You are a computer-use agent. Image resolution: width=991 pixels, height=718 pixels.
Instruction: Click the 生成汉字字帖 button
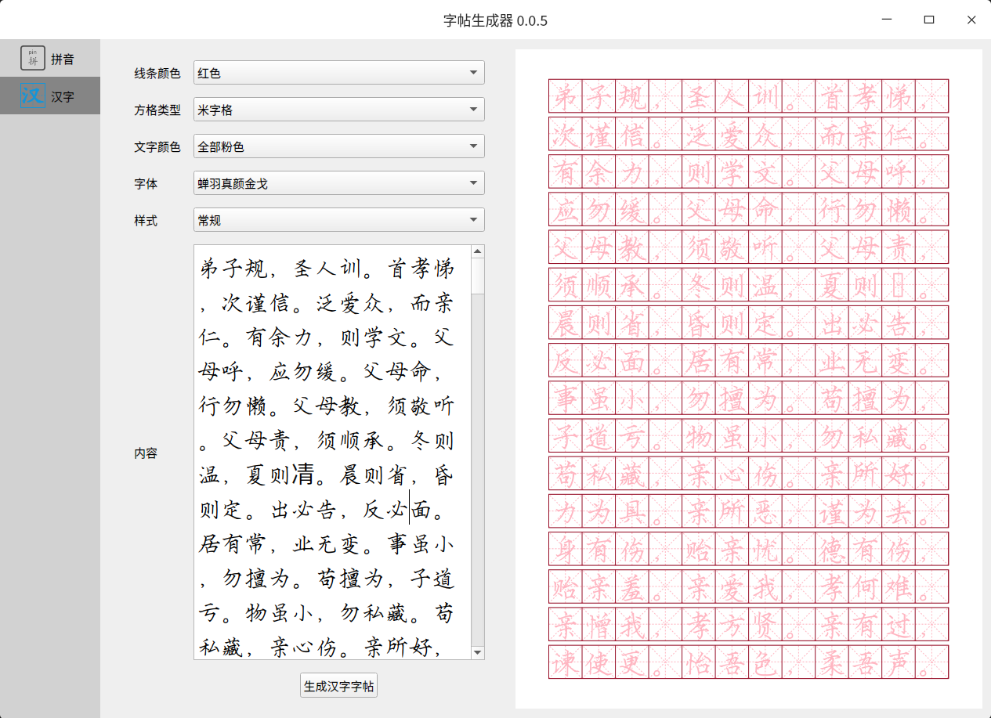point(338,685)
